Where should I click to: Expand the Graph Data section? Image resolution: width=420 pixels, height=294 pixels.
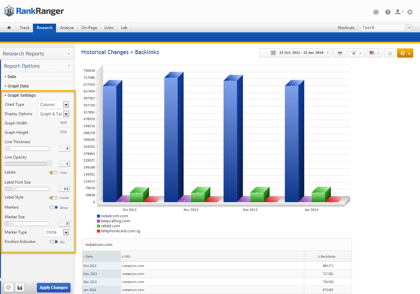click(18, 86)
